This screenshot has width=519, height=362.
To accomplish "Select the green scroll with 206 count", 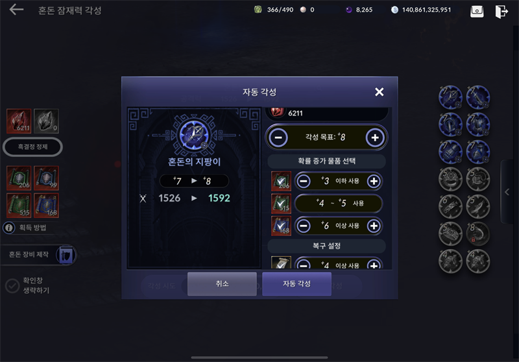I will pos(19,178).
